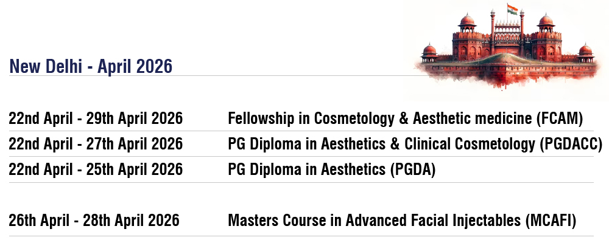
Task: Select the 'New Delhi - April 2026' heading
Action: [x=90, y=66]
